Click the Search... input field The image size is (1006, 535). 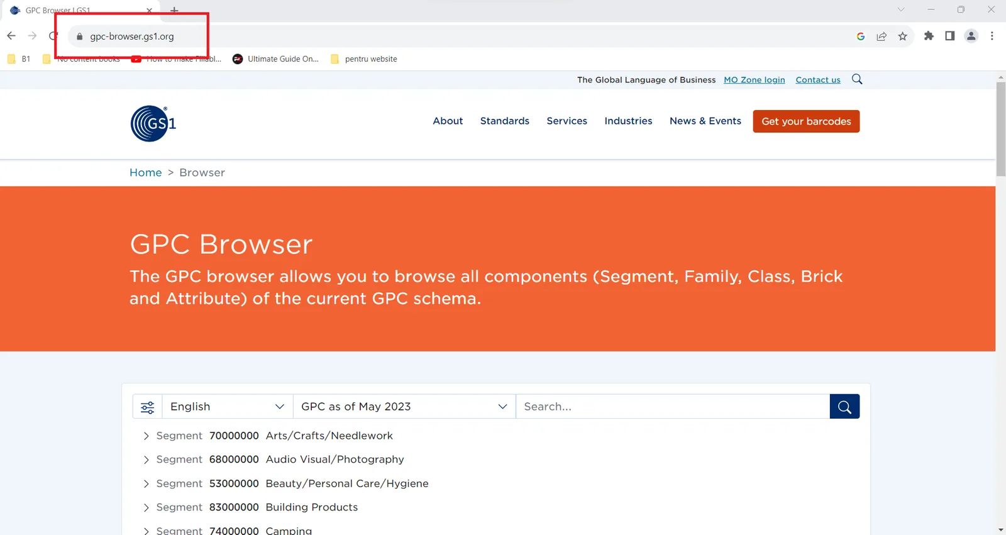pyautogui.click(x=673, y=407)
